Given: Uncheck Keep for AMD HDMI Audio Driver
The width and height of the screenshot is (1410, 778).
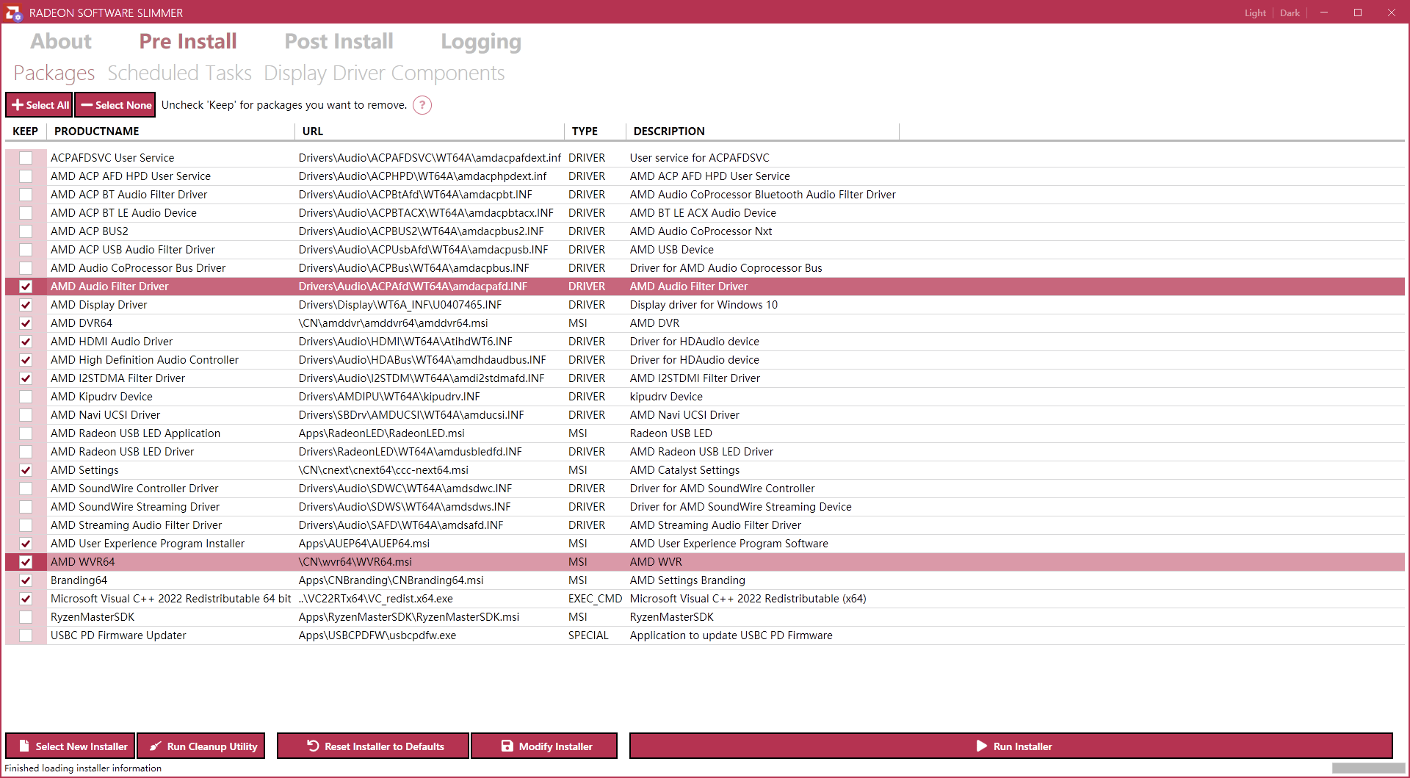Looking at the screenshot, I should pos(26,342).
